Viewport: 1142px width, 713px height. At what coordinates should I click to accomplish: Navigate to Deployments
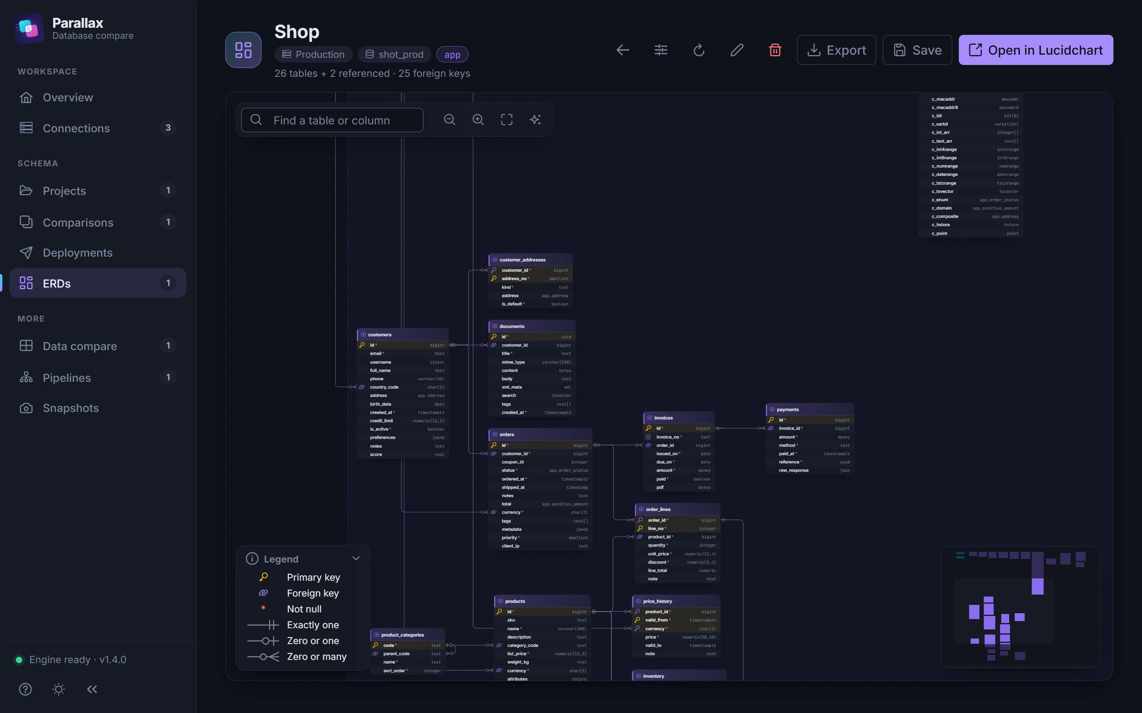click(98, 253)
